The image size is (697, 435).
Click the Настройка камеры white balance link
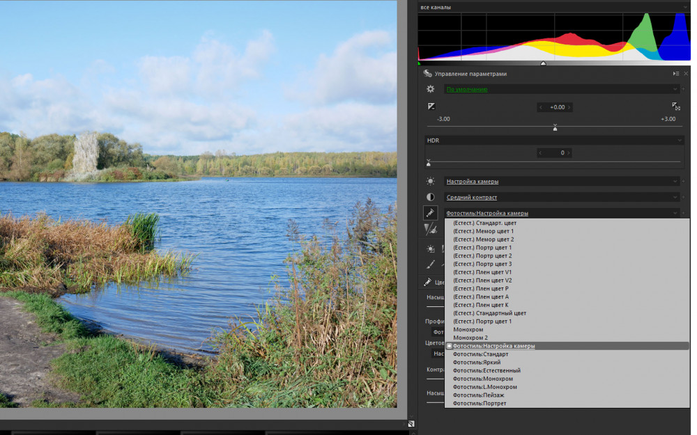pyautogui.click(x=472, y=182)
